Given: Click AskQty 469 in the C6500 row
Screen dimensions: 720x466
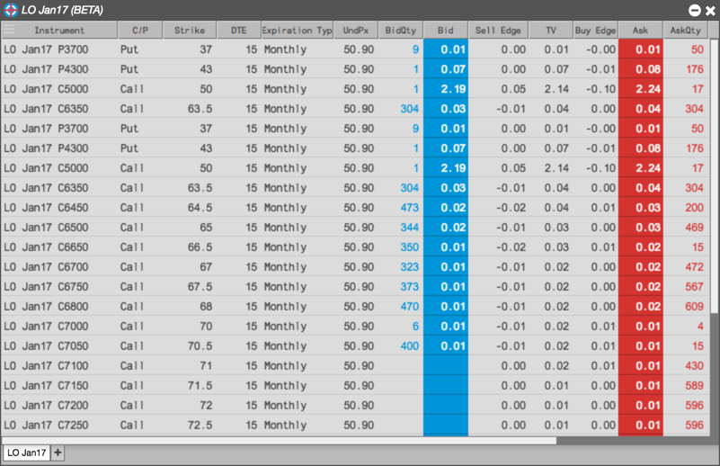Looking at the screenshot, I should pos(694,228).
